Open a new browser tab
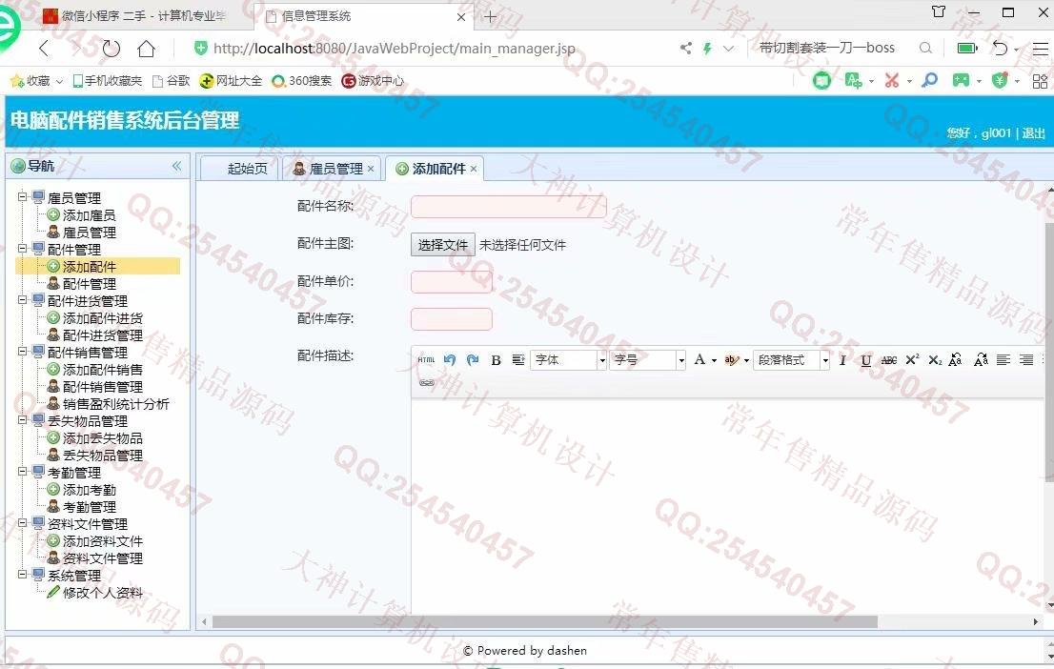Screen dimensions: 1054x669 (x=491, y=17)
